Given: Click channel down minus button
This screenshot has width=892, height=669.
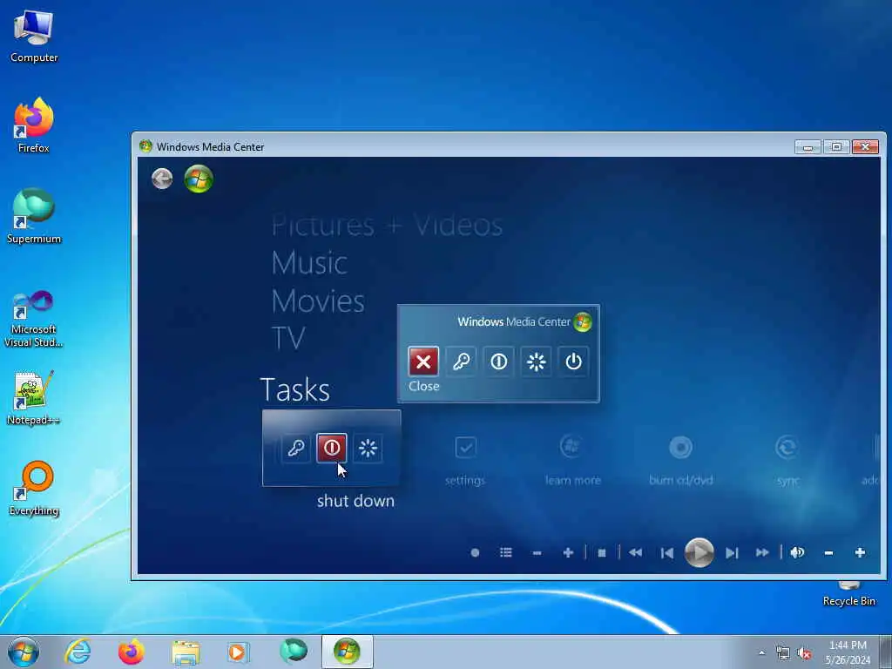Looking at the screenshot, I should coord(537,553).
